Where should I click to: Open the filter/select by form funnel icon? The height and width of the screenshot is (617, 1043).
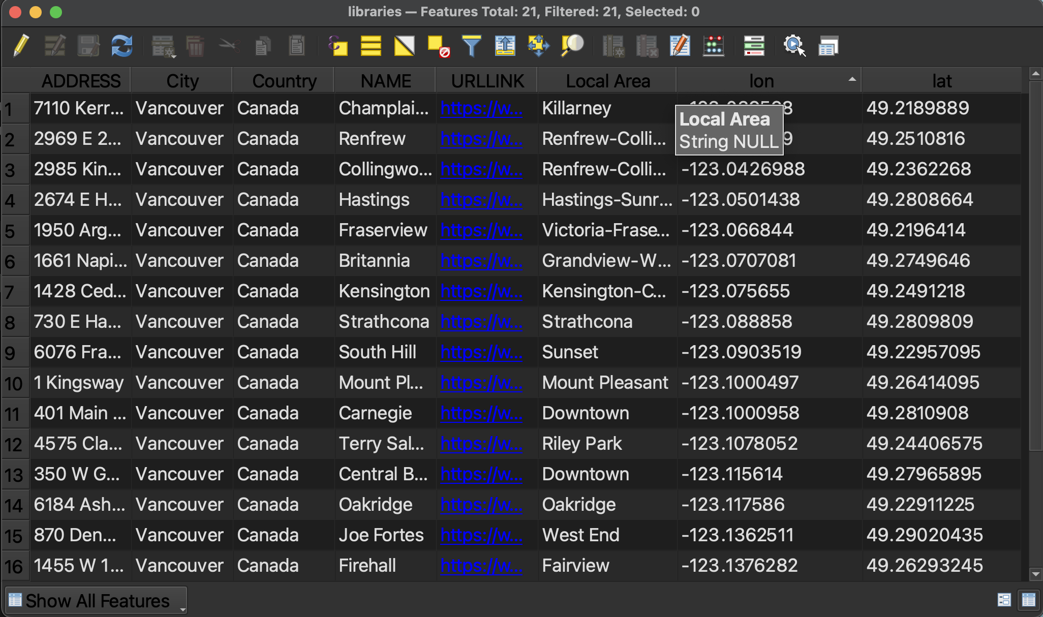[x=471, y=46]
